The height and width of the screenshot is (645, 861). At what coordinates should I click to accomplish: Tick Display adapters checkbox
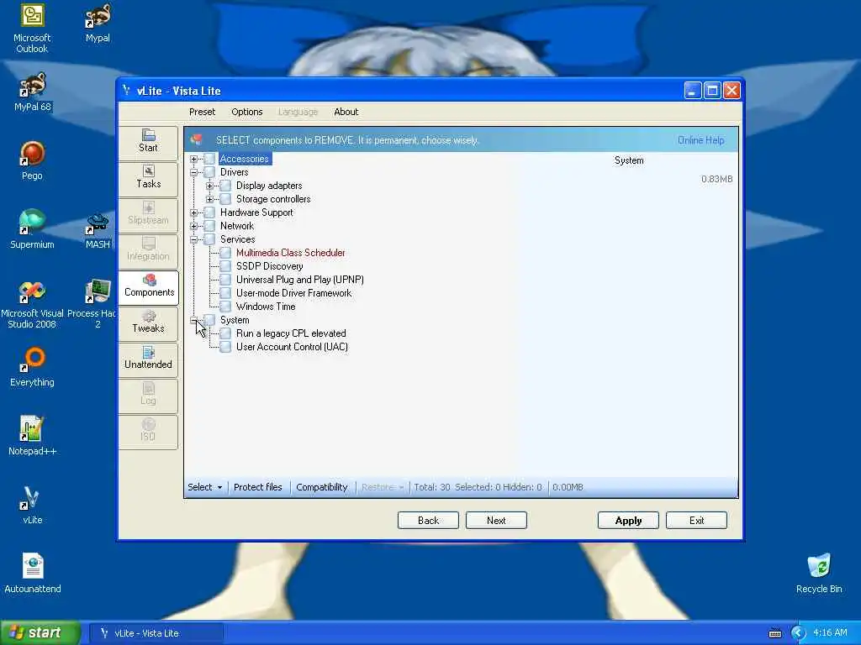pos(225,186)
